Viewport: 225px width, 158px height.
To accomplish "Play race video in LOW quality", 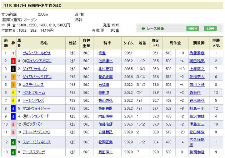I will point(210,28).
